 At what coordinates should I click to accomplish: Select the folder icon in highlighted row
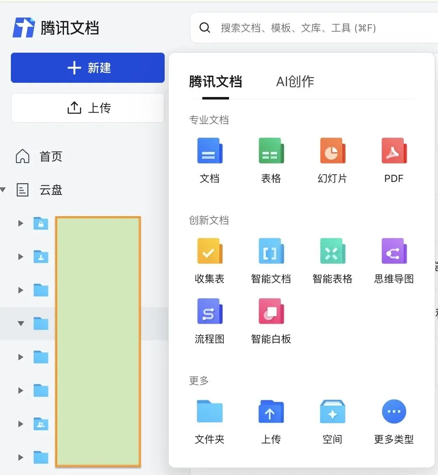point(41,324)
